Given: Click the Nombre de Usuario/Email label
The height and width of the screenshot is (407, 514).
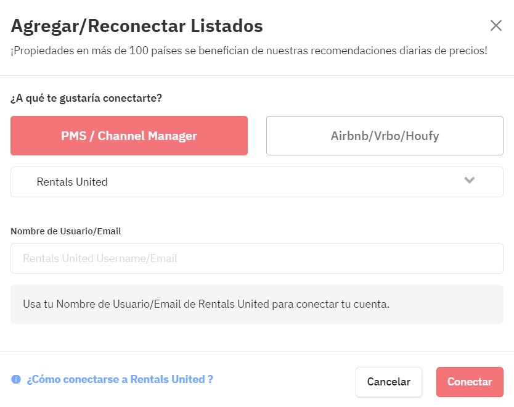Looking at the screenshot, I should click(x=66, y=231).
